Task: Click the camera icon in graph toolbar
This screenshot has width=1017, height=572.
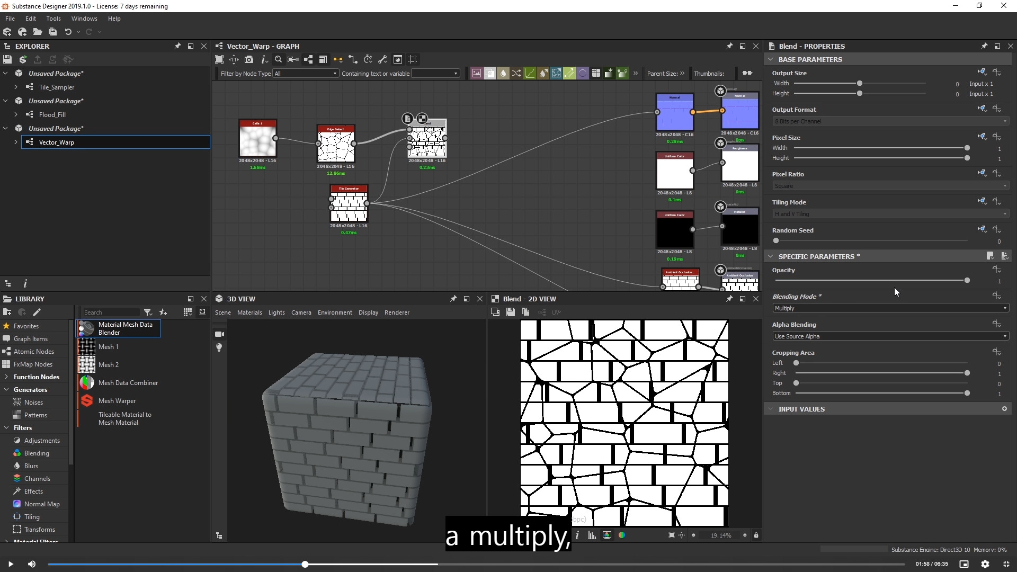Action: [x=249, y=59]
